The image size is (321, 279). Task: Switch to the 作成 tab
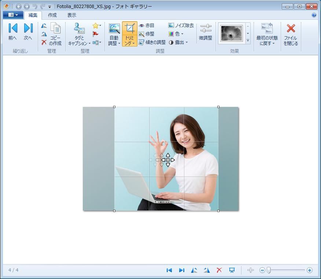pyautogui.click(x=52, y=15)
